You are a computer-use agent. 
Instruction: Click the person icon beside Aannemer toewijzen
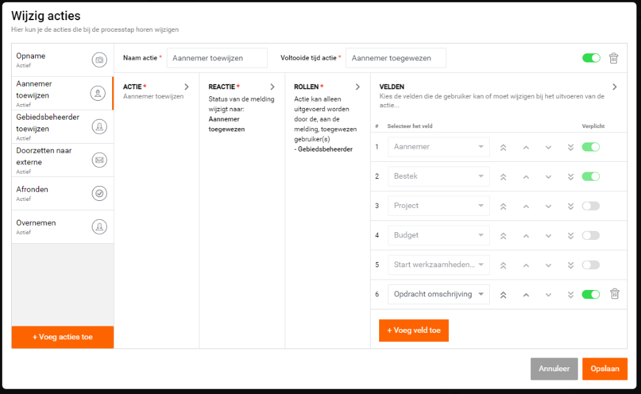[x=98, y=94]
